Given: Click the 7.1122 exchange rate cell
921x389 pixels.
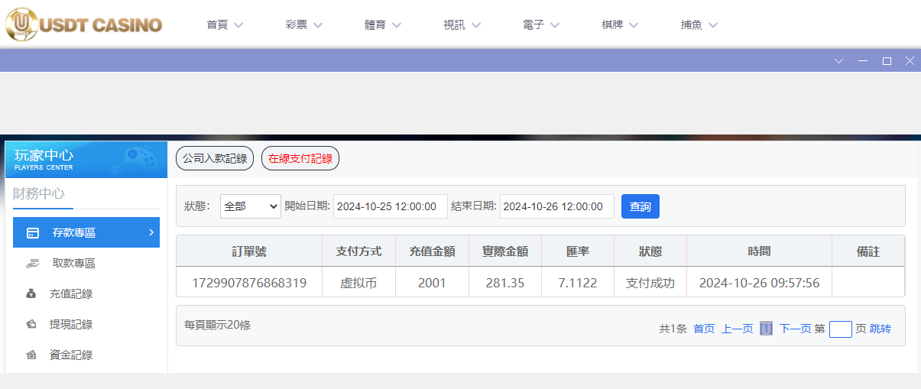Looking at the screenshot, I should 578,283.
